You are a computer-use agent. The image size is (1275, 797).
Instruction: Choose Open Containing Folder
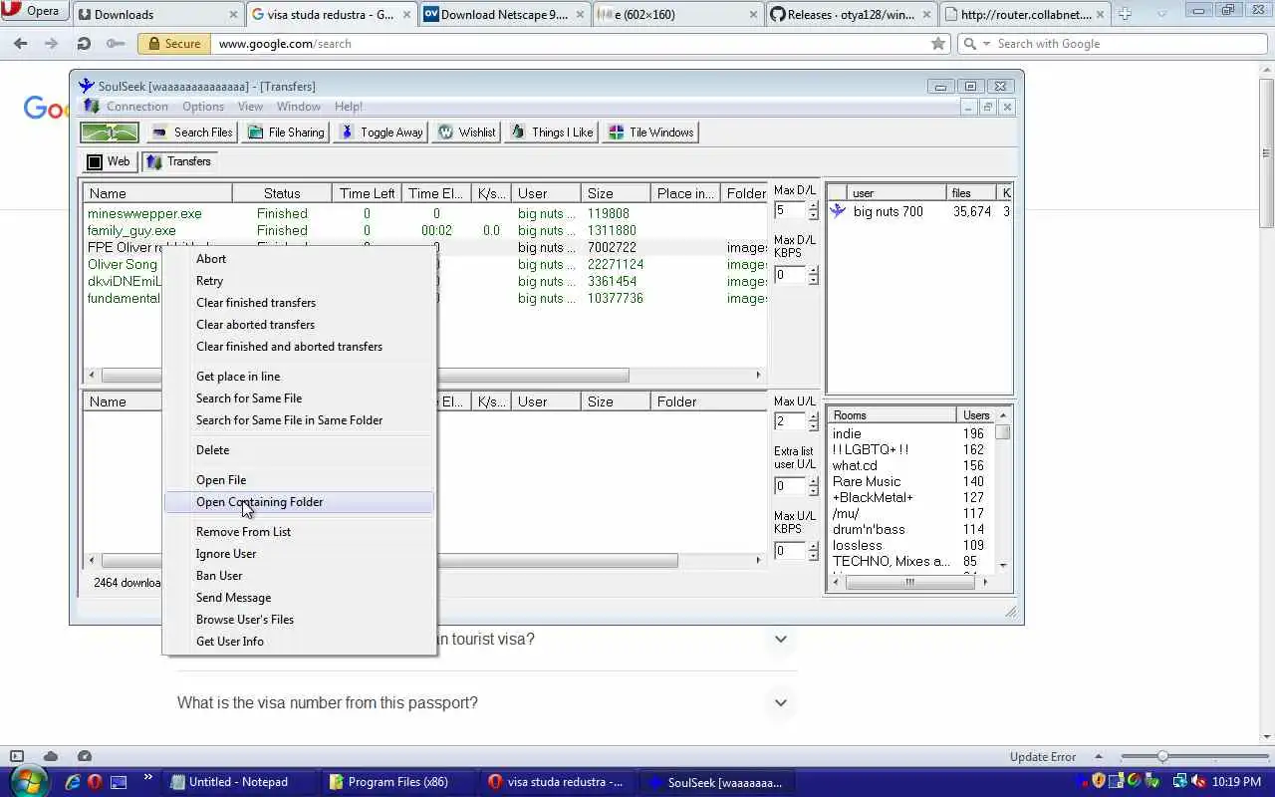click(x=299, y=502)
